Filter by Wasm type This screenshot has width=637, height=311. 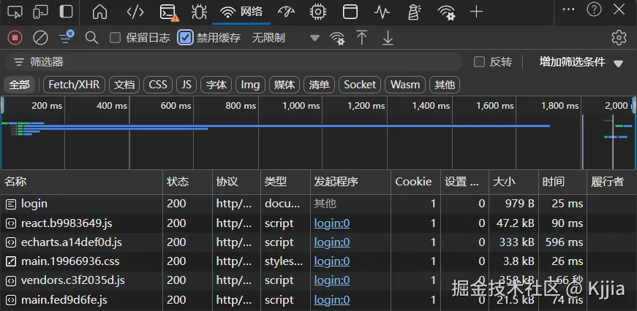(x=405, y=85)
